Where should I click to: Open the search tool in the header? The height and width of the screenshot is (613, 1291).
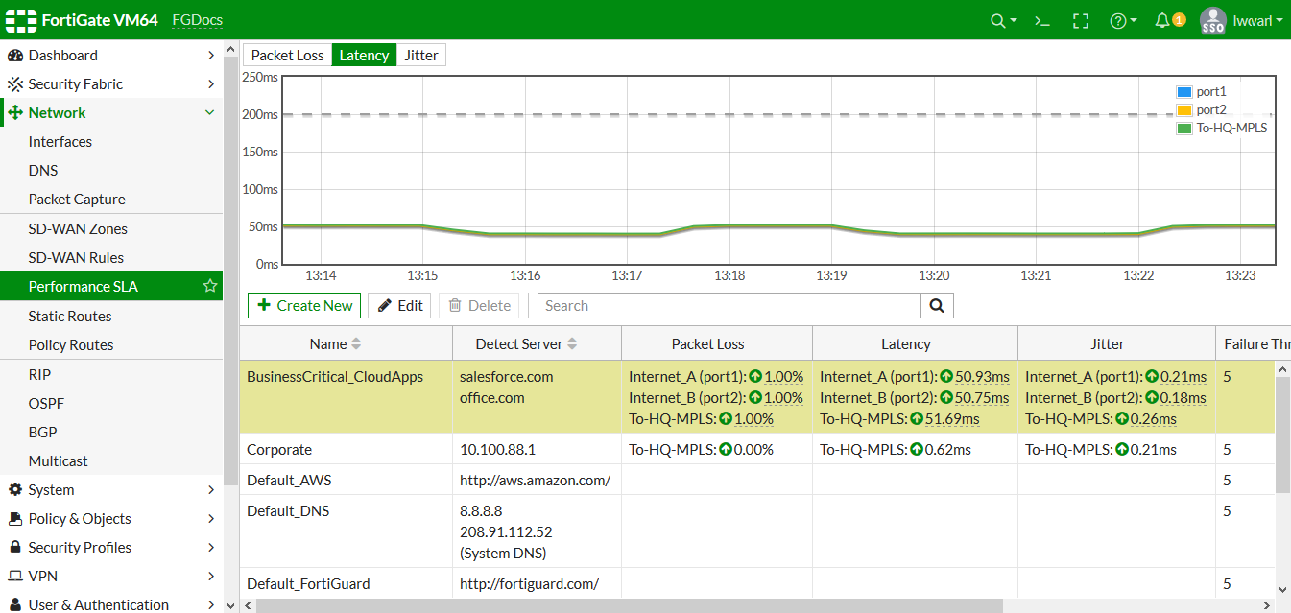click(x=997, y=19)
